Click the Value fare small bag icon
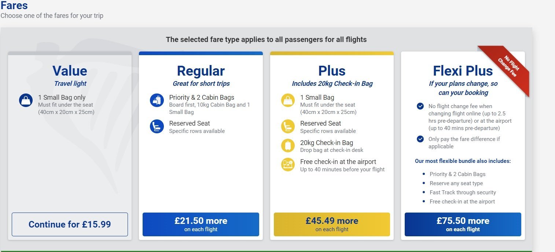This screenshot has height=252, width=555. pos(26,100)
